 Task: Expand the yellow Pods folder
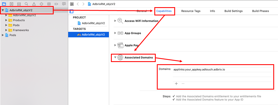(6, 25)
